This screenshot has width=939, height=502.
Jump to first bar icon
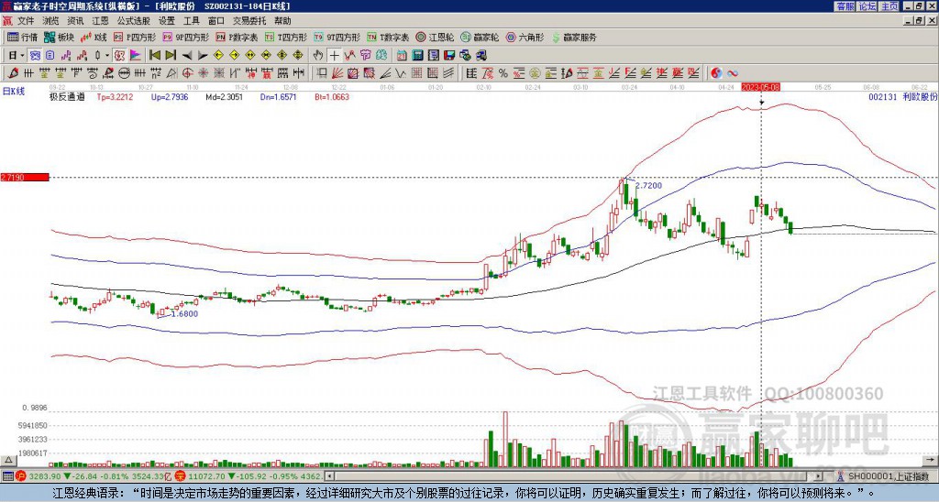coord(154,55)
